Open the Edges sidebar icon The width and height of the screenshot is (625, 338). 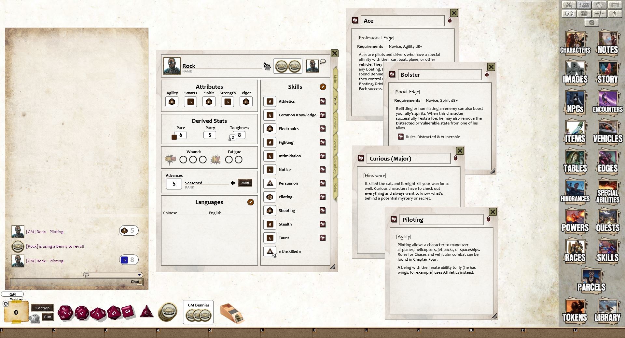pyautogui.click(x=607, y=162)
